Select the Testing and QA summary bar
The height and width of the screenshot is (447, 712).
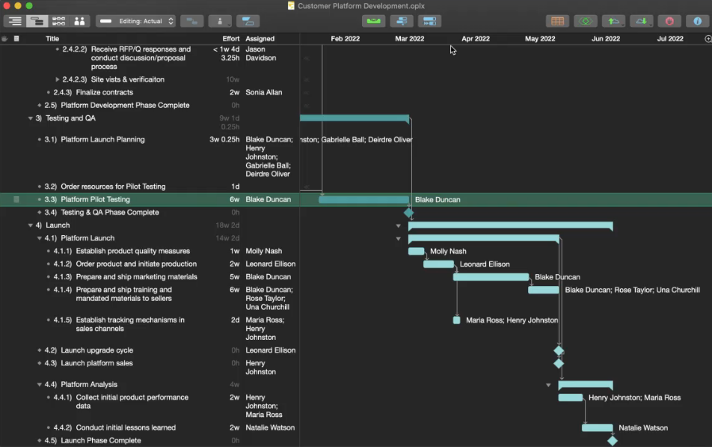[x=355, y=118]
